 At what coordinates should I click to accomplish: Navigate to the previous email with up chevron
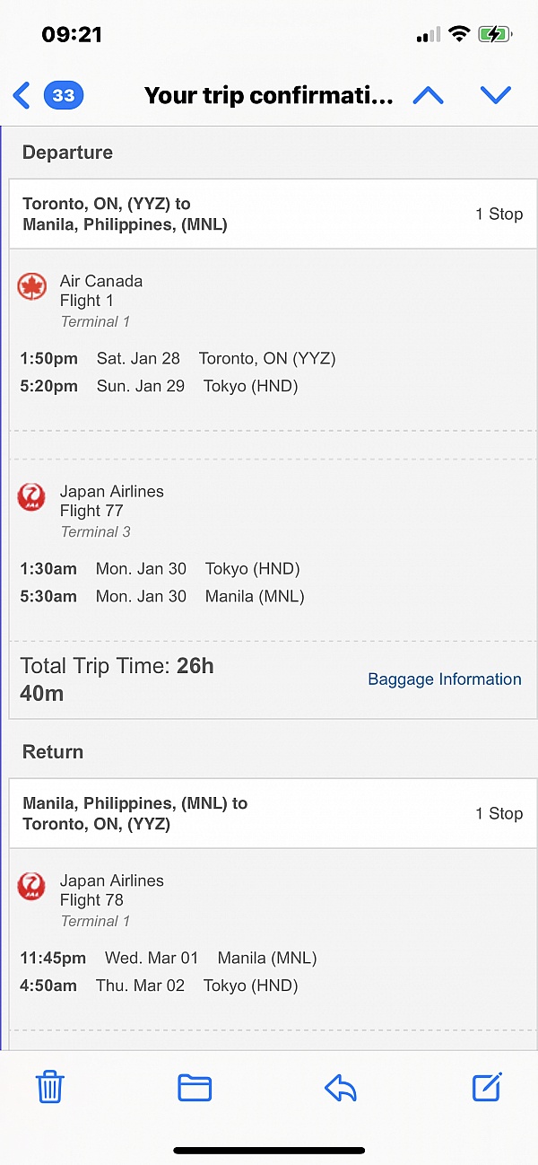428,95
